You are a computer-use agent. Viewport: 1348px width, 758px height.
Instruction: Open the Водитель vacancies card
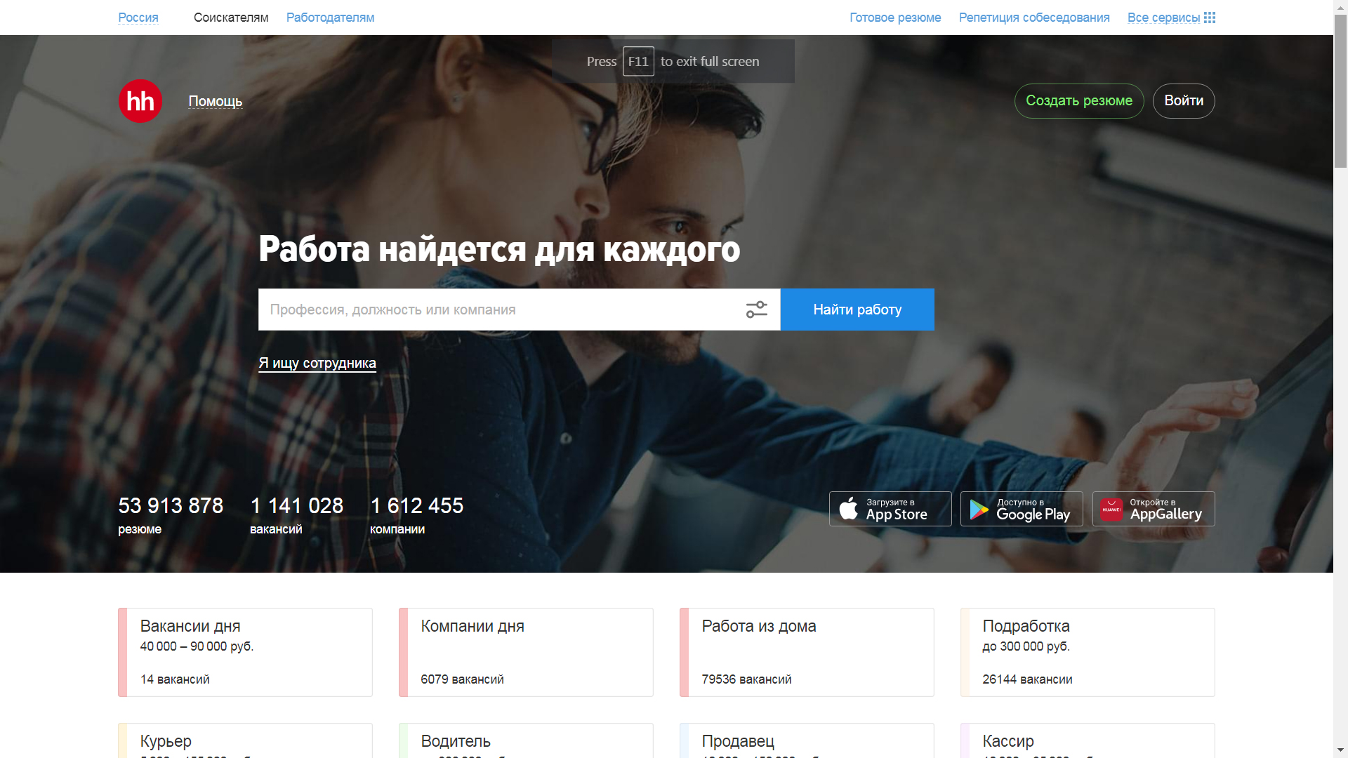[x=526, y=740]
